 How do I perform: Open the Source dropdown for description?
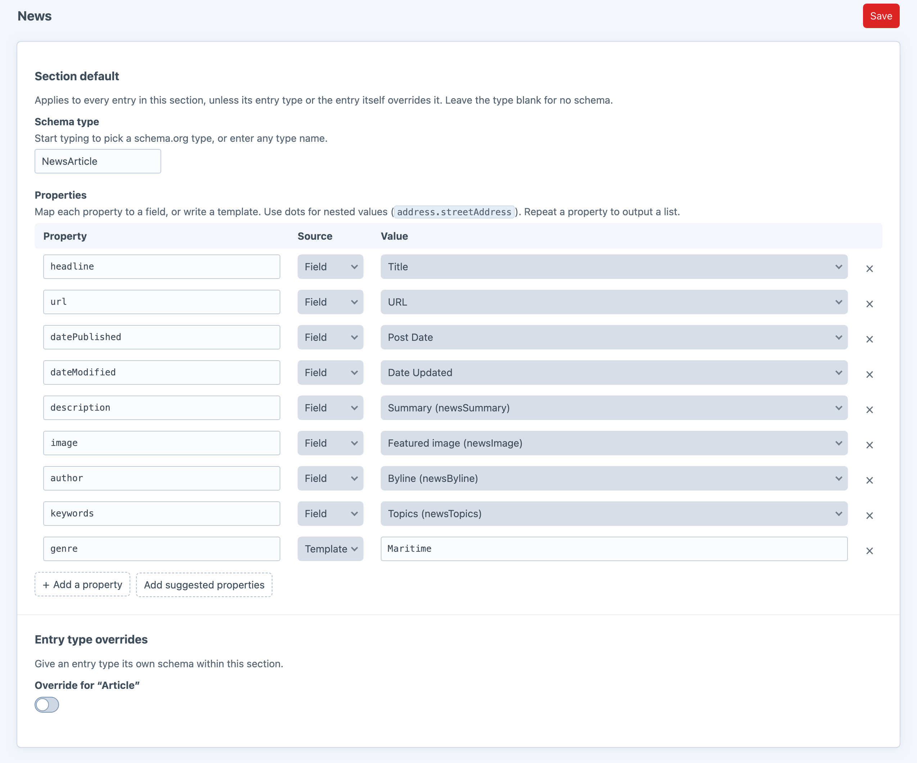click(330, 408)
